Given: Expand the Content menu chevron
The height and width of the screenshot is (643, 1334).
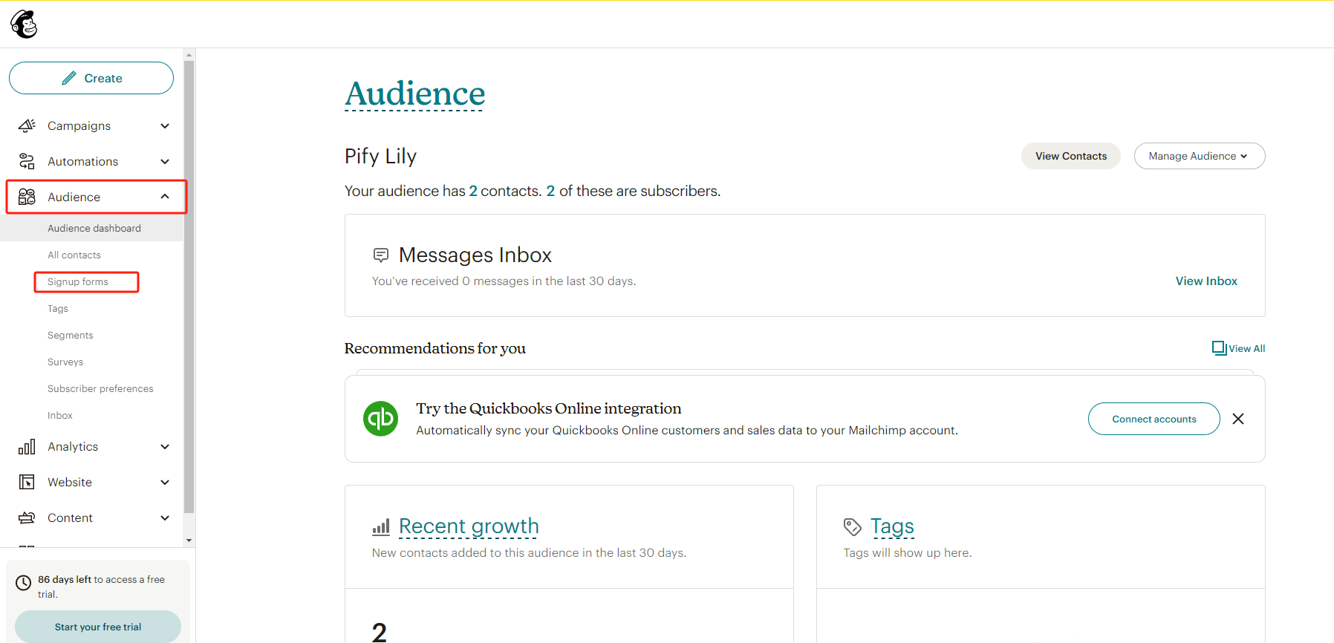Looking at the screenshot, I should [165, 518].
